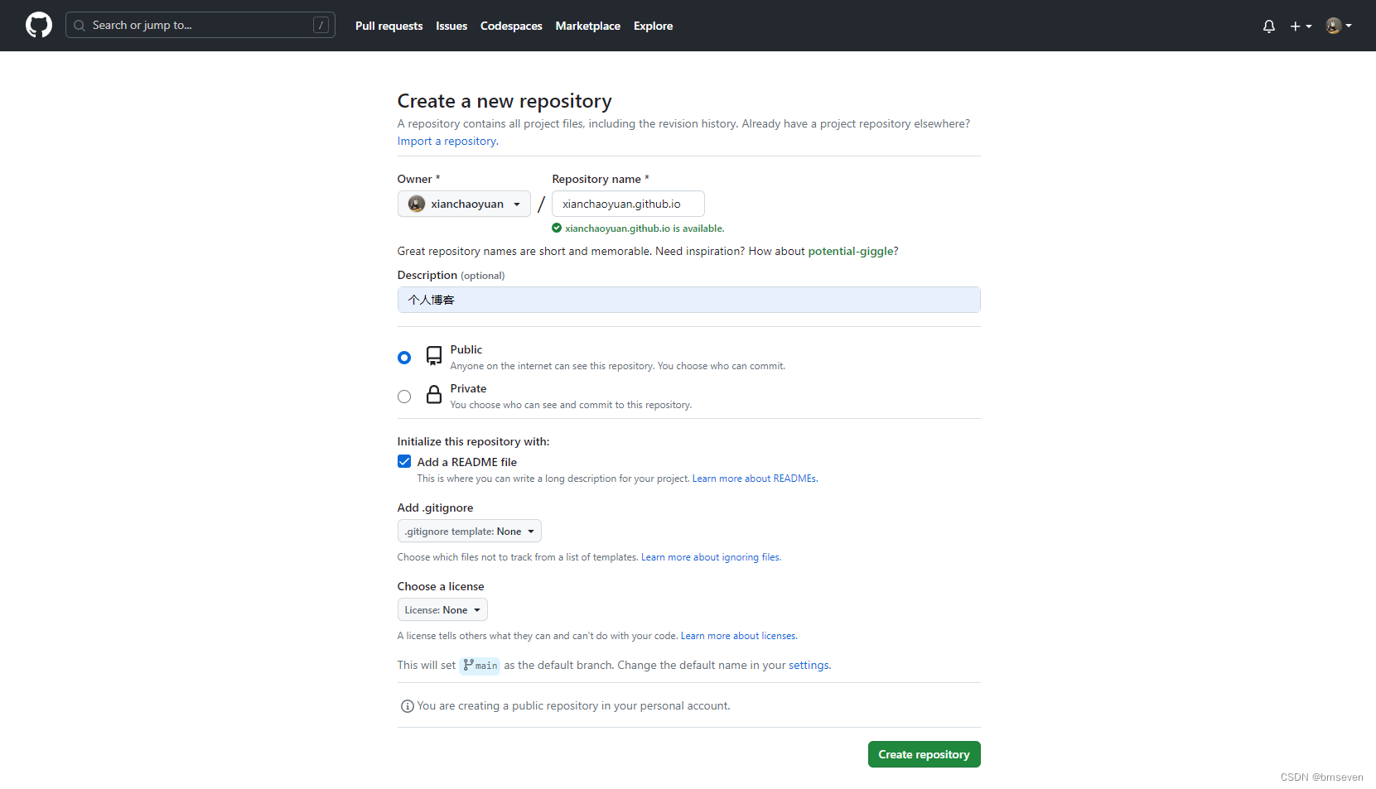
Task: Click the green availability checkmark icon
Action: click(x=557, y=228)
